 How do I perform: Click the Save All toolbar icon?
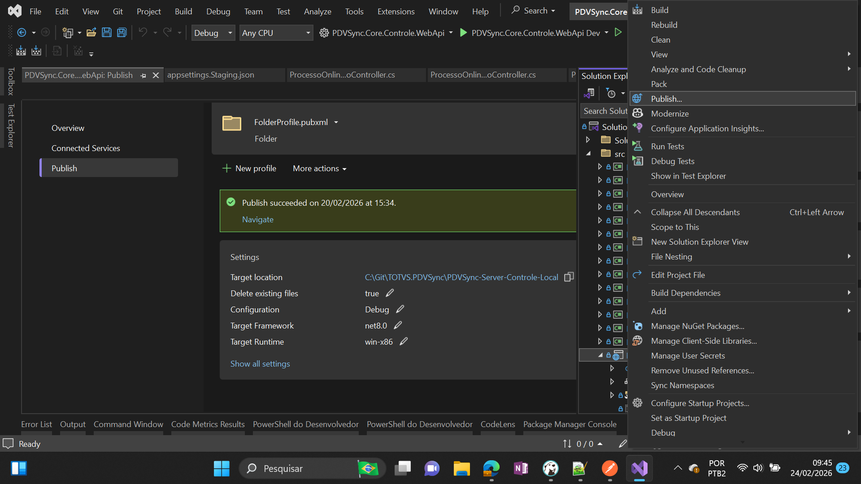click(x=122, y=33)
